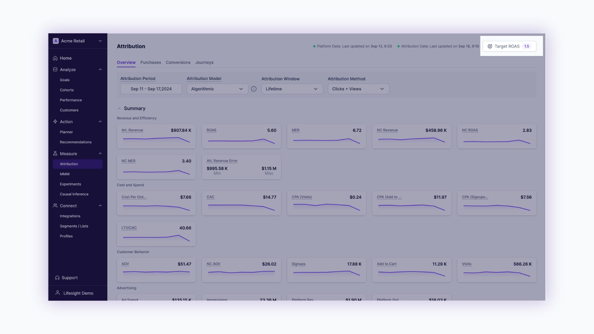Open the Attribution Model Algorithmic dropdown

pos(217,89)
